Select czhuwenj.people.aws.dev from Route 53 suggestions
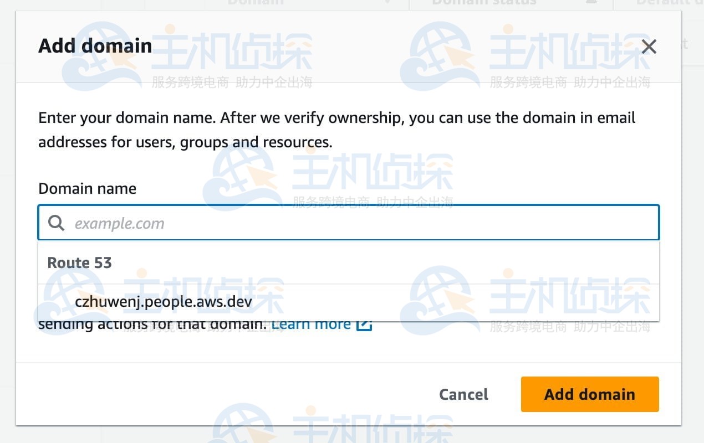The height and width of the screenshot is (443, 704). (164, 302)
